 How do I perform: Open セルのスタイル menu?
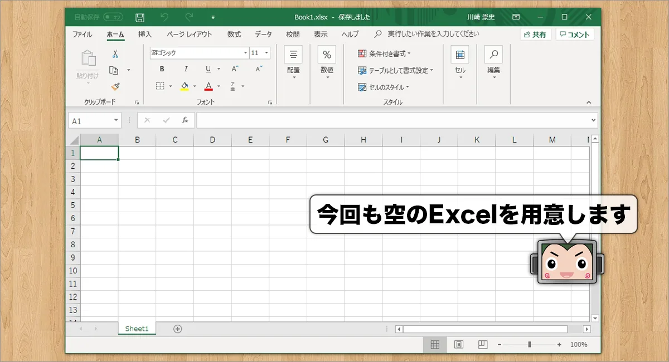(384, 87)
